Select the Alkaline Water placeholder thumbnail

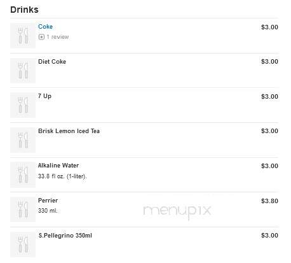[x=23, y=174]
